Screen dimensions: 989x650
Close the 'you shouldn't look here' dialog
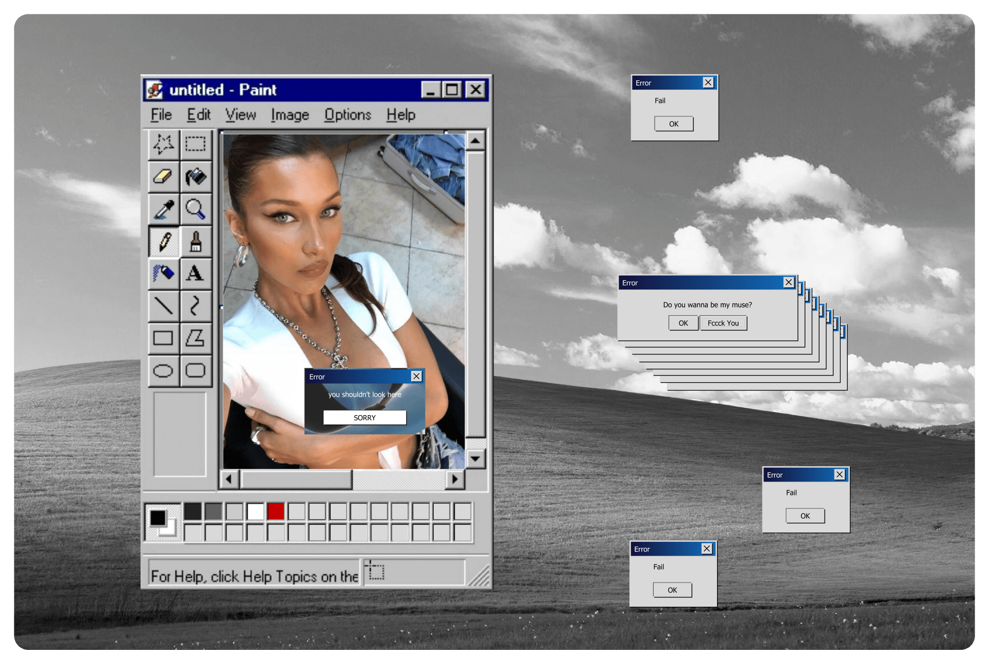416,377
